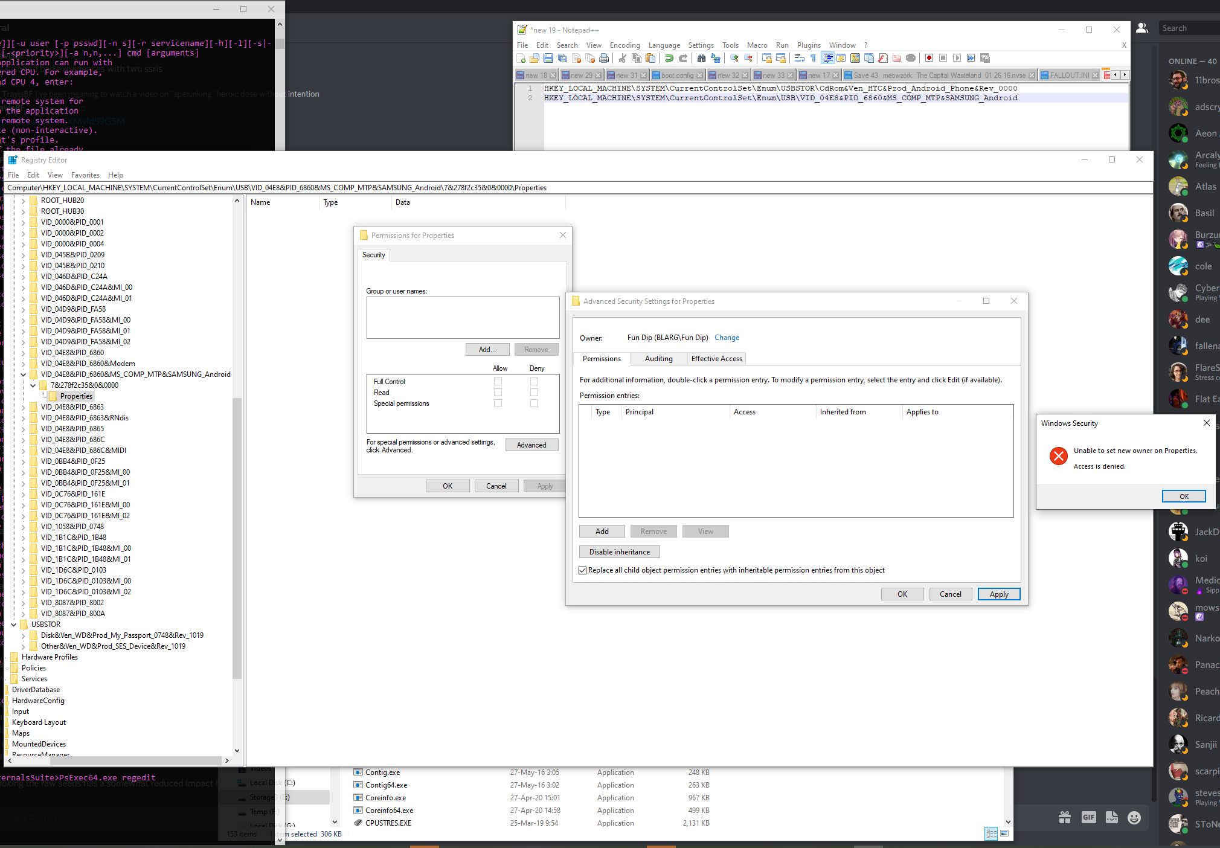Click Zoom Out icon in Notepad++
The width and height of the screenshot is (1220, 848).
[x=748, y=58]
